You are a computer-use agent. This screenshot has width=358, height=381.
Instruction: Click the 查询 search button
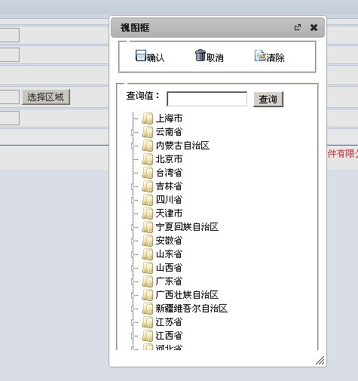tap(268, 99)
